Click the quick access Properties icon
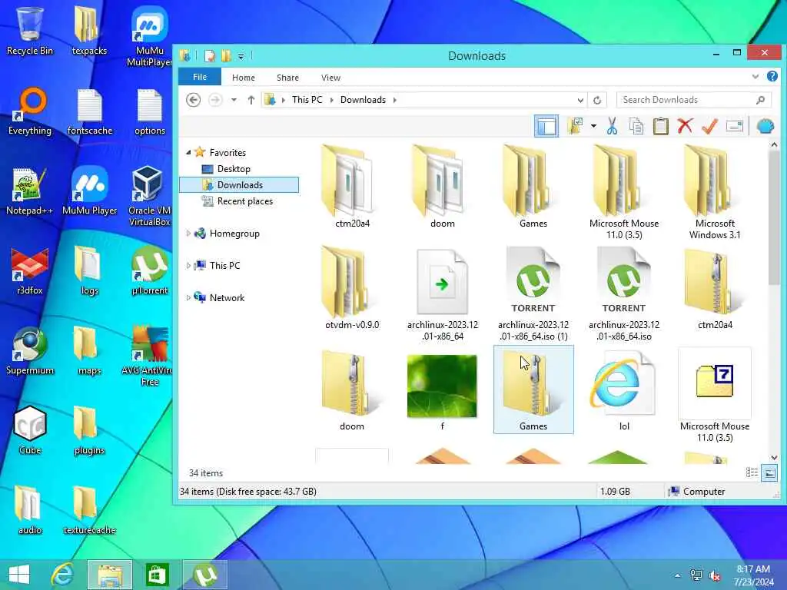The width and height of the screenshot is (787, 590). [210, 55]
